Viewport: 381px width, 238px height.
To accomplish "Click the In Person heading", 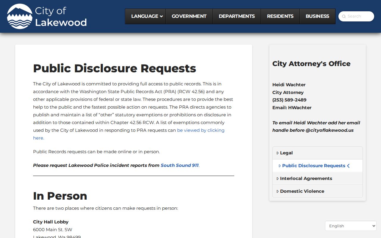I will pos(60,196).
